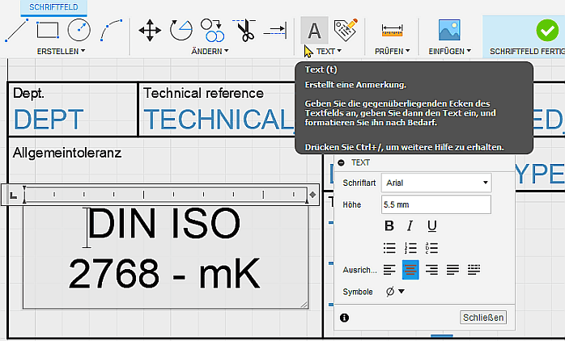The image size is (565, 341).
Task: Open the ERSTELLEN dropdown menu
Action: coord(61,51)
